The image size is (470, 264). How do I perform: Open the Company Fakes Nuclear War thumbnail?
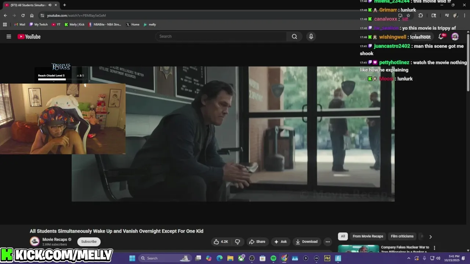pos(358,249)
